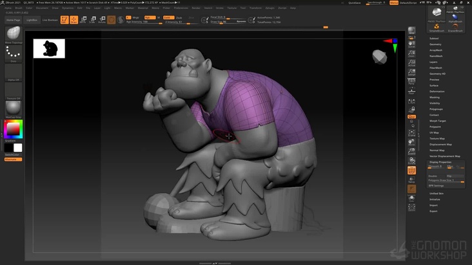The width and height of the screenshot is (472, 265).
Task: Select the Rotate transform icon
Action: point(102,20)
